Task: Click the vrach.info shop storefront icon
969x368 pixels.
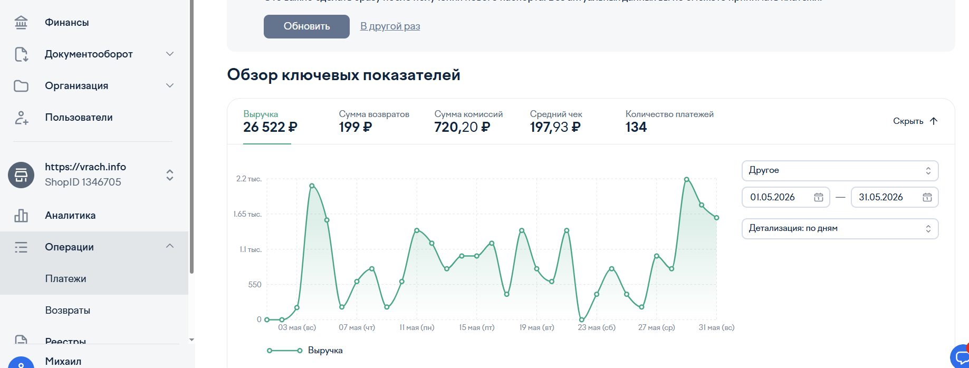Action: click(x=21, y=175)
